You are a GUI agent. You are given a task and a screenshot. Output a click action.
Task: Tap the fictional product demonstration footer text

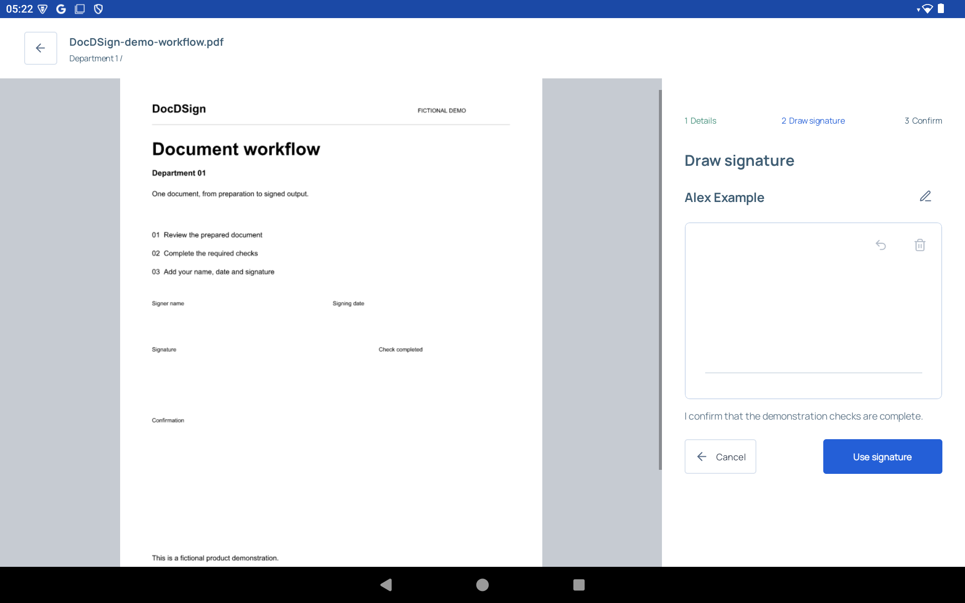coord(215,558)
